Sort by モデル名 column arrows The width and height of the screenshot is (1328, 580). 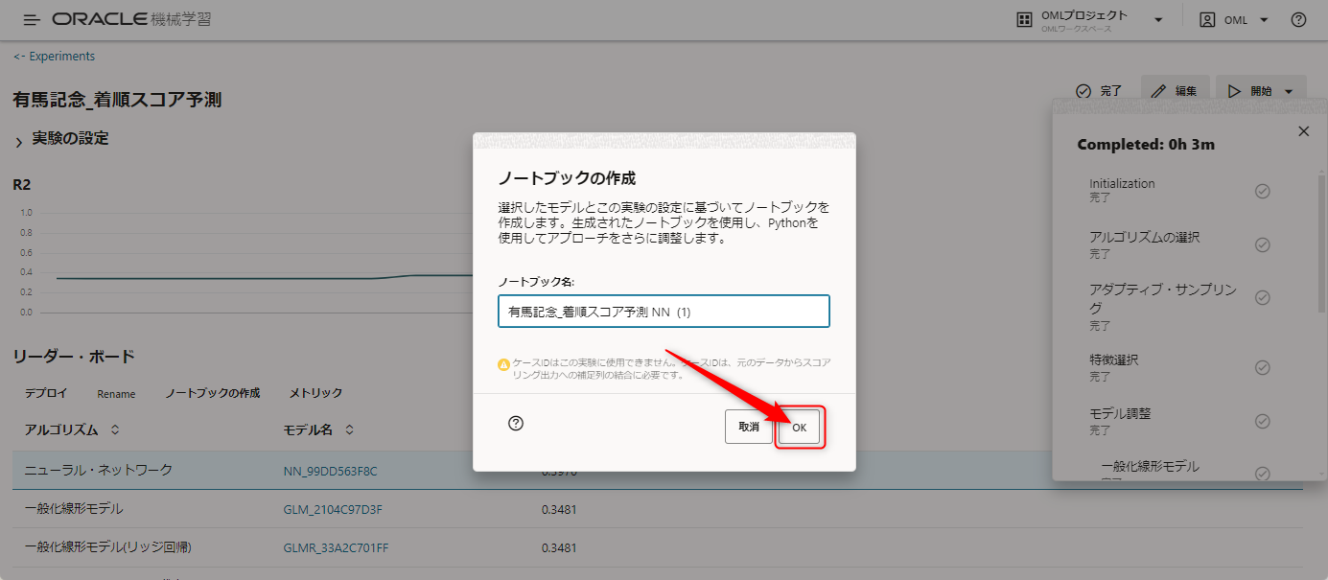tap(350, 429)
